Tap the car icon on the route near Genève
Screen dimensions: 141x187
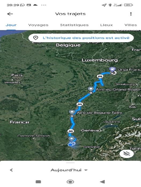tap(70, 131)
